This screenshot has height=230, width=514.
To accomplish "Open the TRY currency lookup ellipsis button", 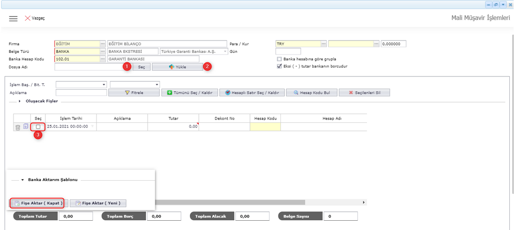I will coord(324,44).
